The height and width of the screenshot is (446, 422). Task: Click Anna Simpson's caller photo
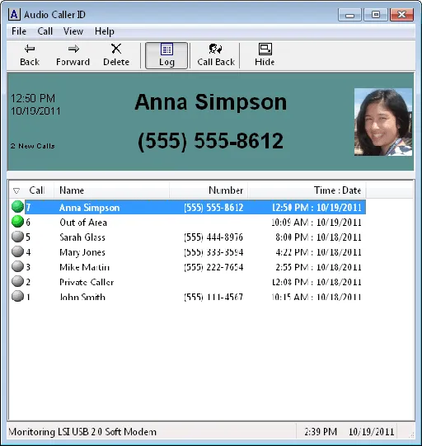383,122
